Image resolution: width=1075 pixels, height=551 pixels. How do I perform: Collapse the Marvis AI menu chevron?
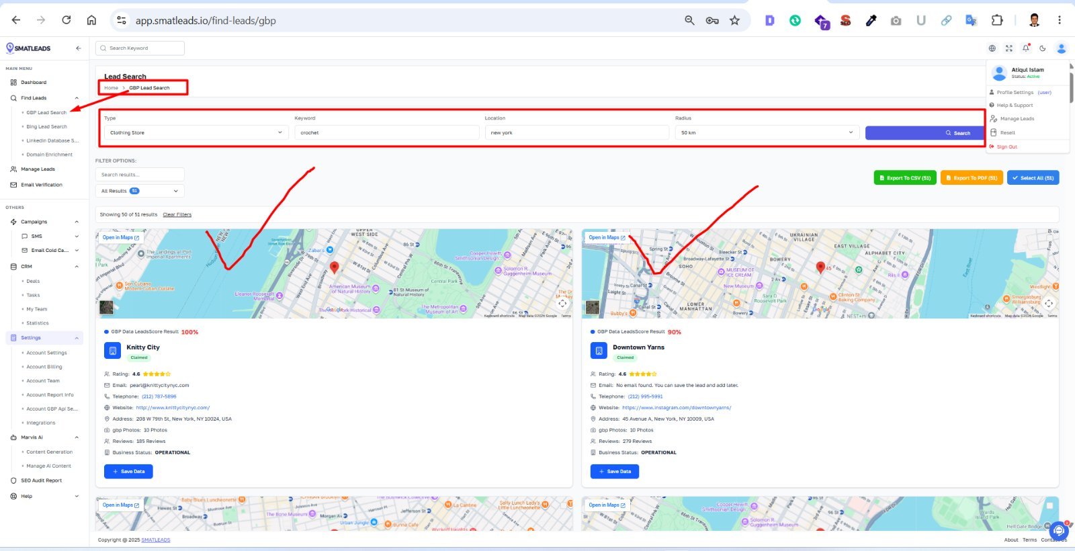tap(77, 437)
